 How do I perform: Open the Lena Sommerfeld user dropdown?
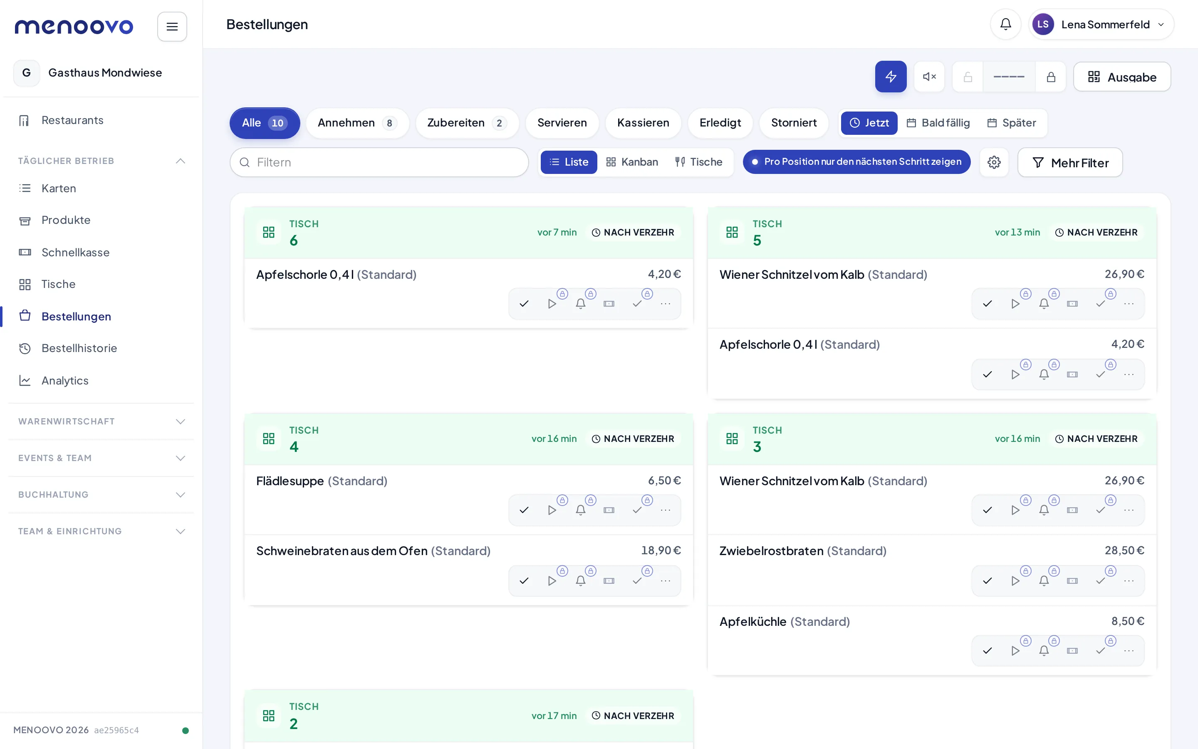1101,24
